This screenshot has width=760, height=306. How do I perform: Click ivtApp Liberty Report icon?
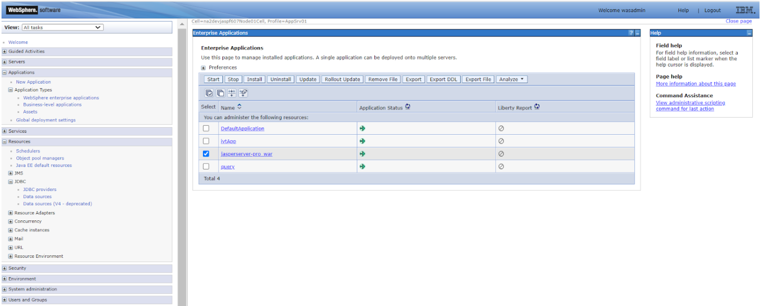501,141
